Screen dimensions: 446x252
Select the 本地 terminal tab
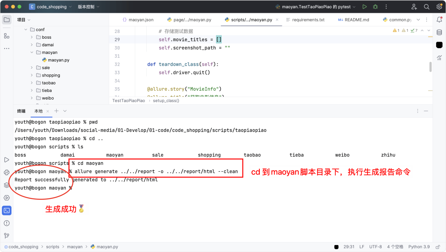(x=38, y=111)
